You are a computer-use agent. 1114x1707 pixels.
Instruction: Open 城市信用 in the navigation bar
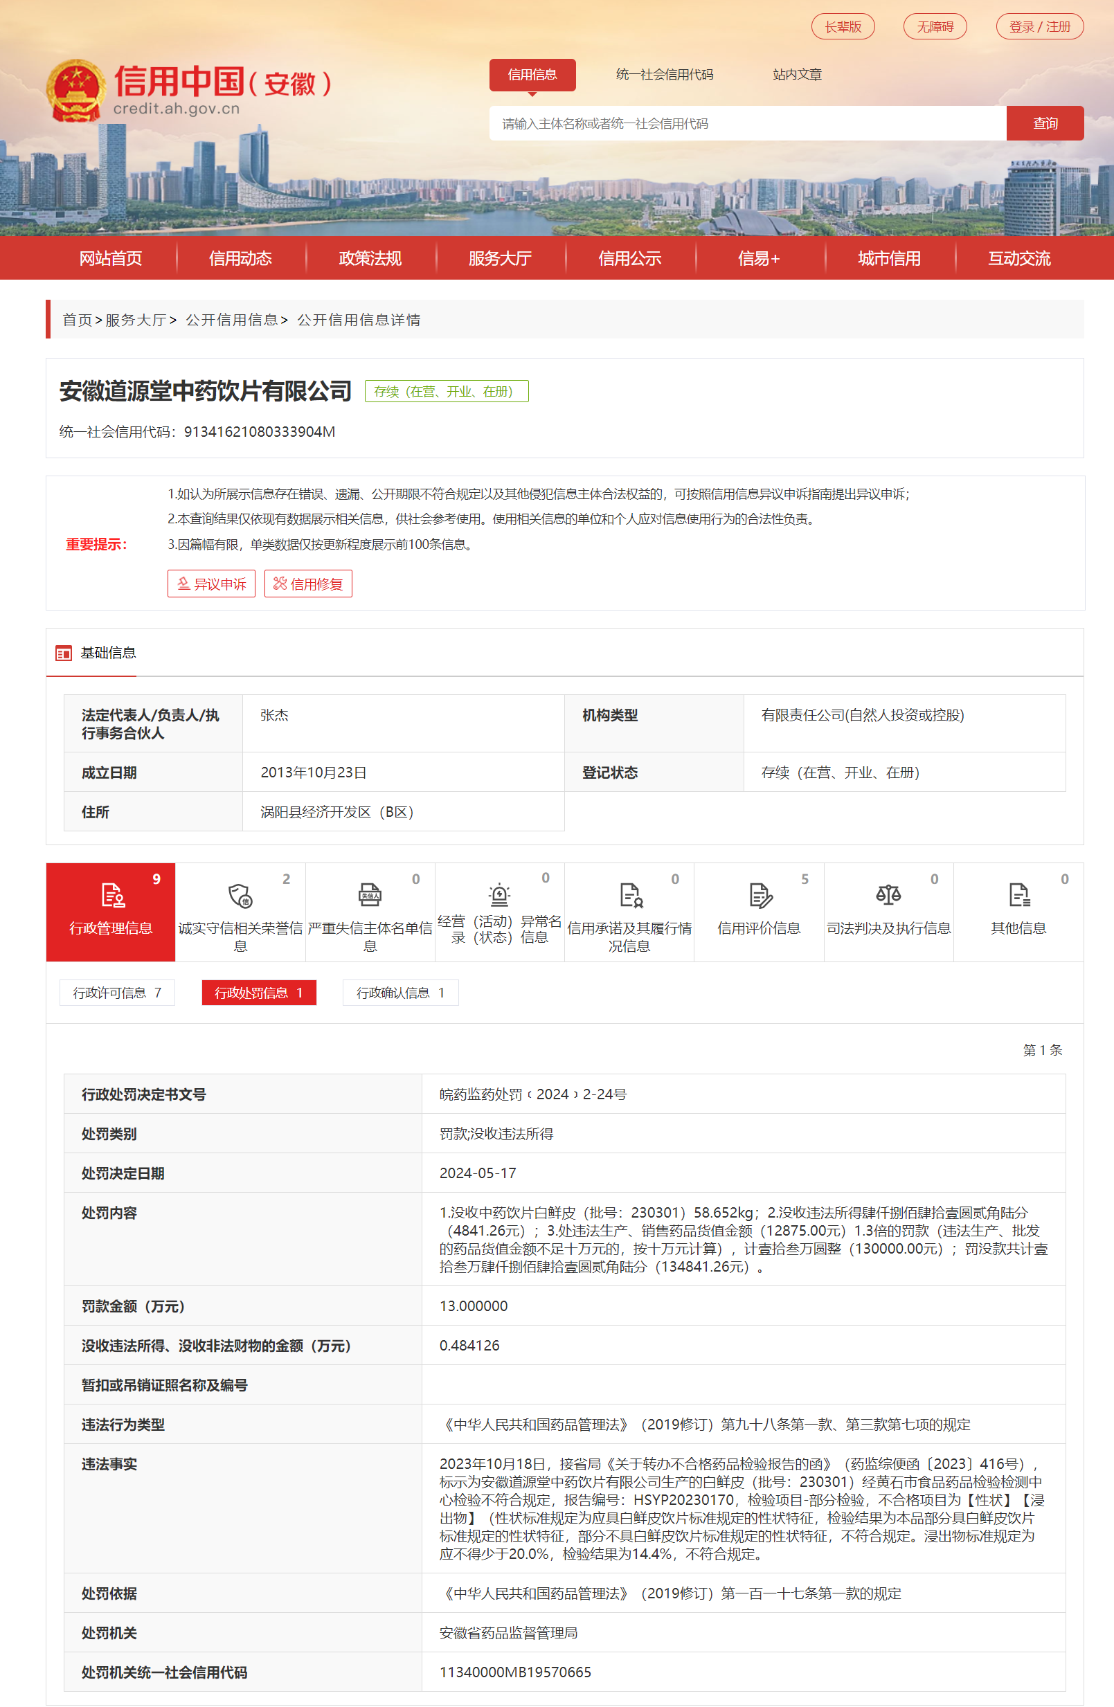890,258
